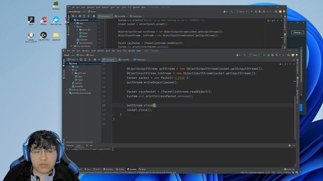Open Client run configuration dropdown
This screenshot has height=181, width=323.
click(254, 55)
